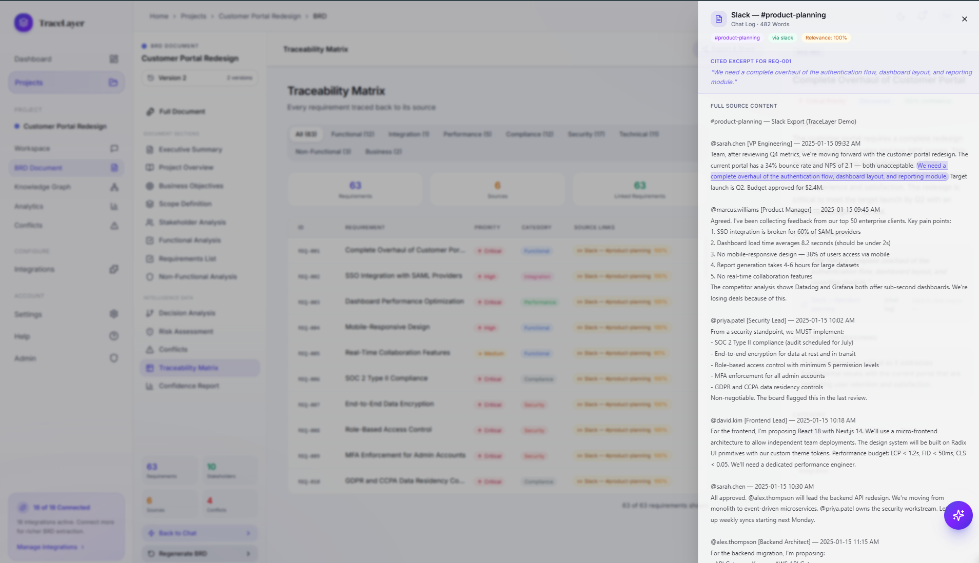Screen dimensions: 979x563
Task: Click the Settings gear icon
Action: tap(114, 314)
